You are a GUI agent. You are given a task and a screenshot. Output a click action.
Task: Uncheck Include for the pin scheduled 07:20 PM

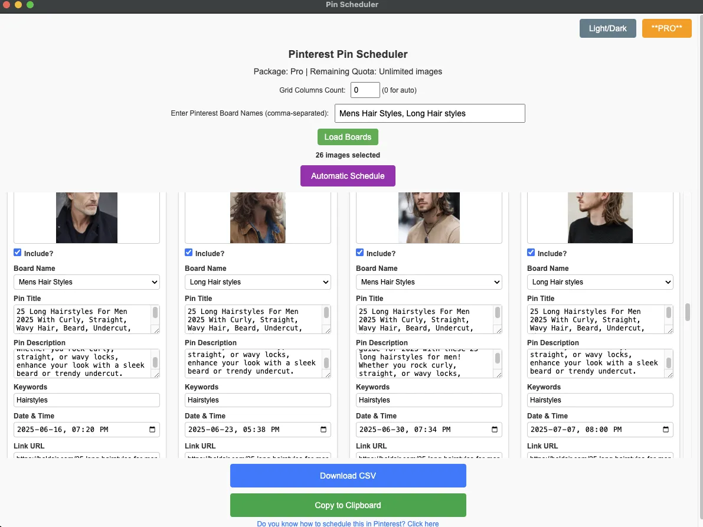pyautogui.click(x=17, y=253)
